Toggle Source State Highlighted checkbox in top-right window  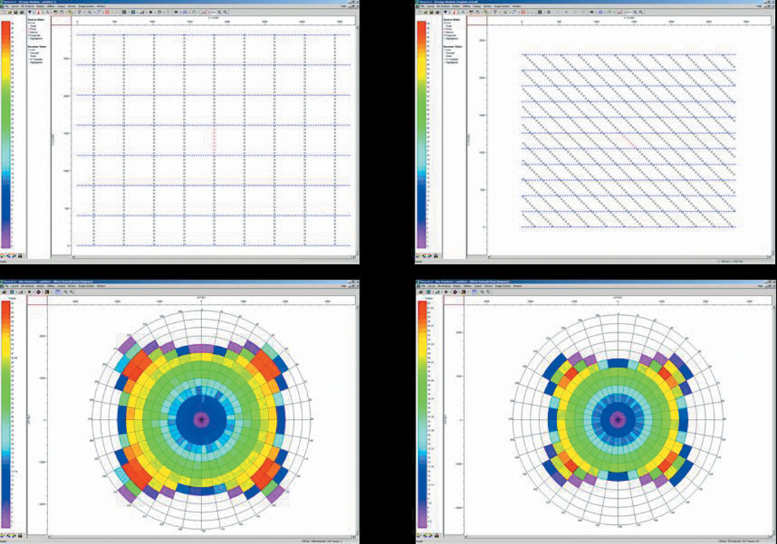[444, 39]
